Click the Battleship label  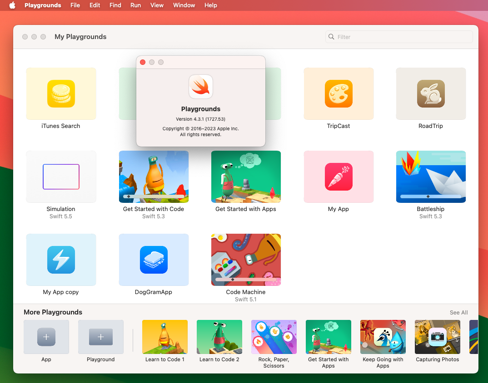point(430,209)
